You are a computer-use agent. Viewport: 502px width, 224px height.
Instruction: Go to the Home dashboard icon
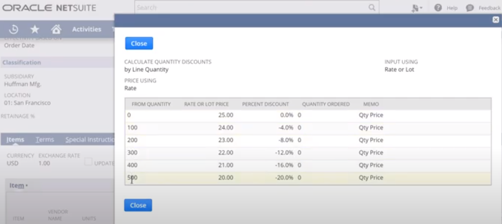[56, 30]
